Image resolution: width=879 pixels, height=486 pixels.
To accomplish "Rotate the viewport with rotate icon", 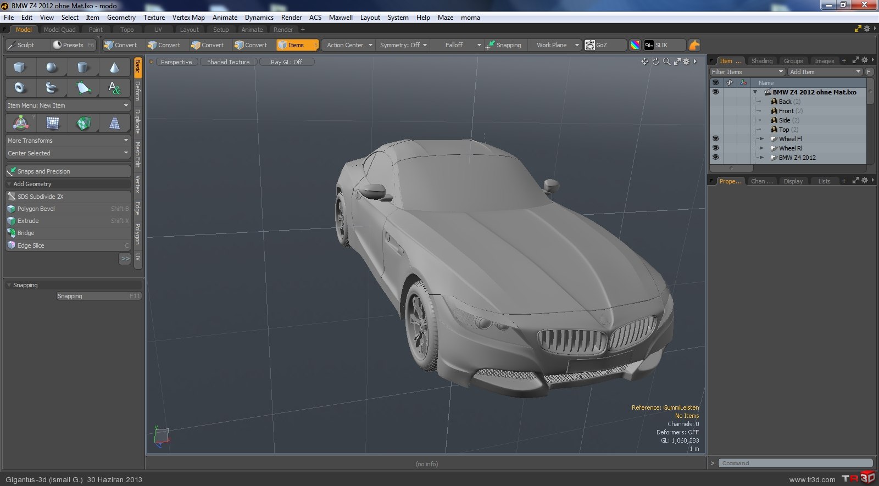I will click(x=655, y=62).
